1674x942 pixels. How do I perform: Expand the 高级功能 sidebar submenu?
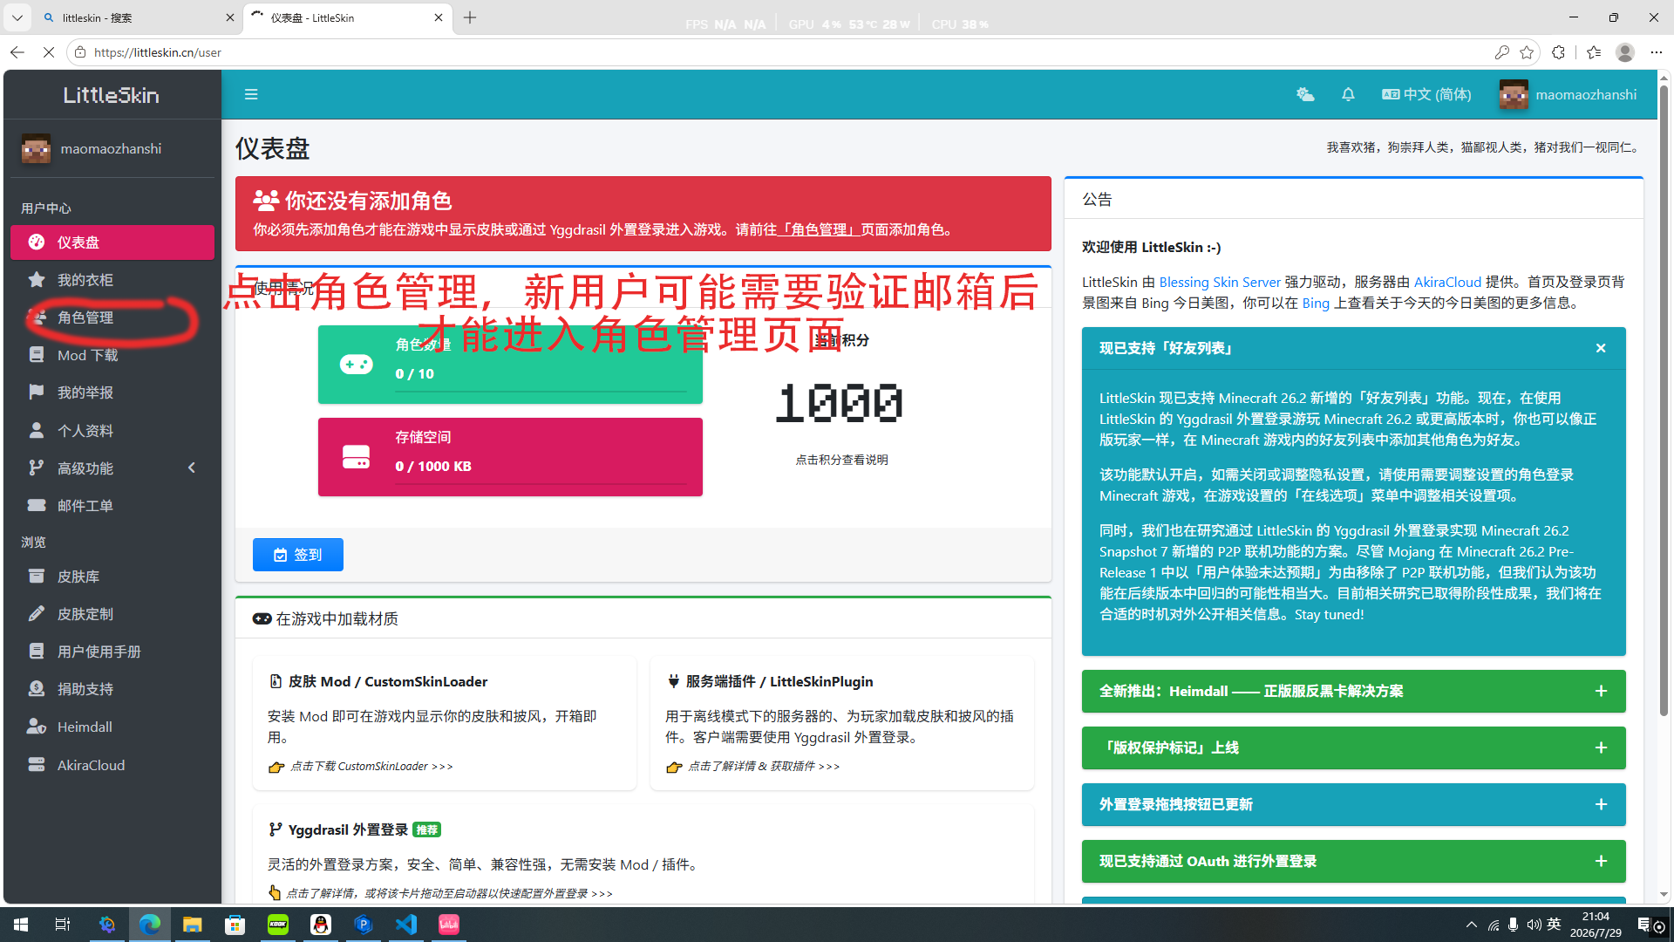112,468
